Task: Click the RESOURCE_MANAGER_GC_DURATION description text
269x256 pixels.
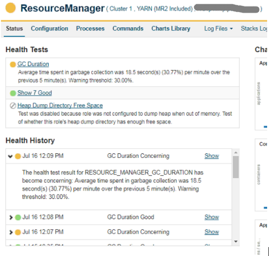Action: tap(113, 185)
